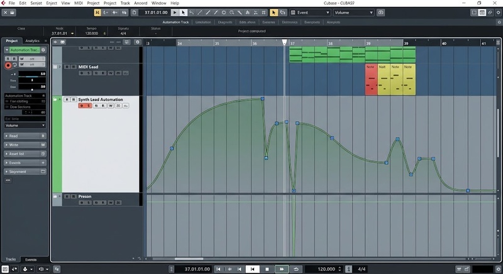Click the metronome click icon near tempo
The height and width of the screenshot is (274, 503).
point(349,269)
